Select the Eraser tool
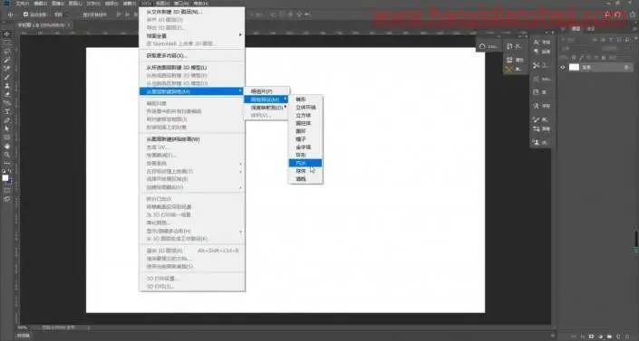 (7, 94)
